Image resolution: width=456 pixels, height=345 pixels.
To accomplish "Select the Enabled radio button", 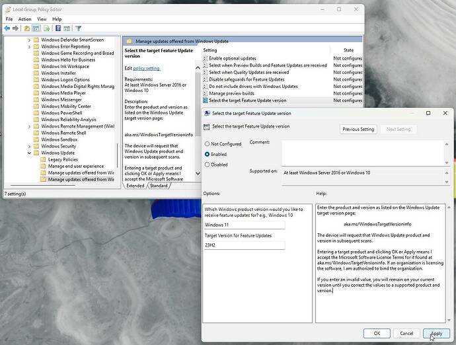I will click(x=207, y=154).
